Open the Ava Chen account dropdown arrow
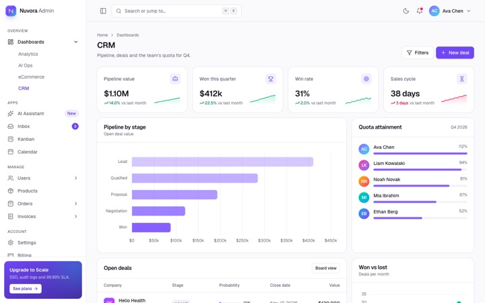This screenshot has height=303, width=485. [469, 11]
